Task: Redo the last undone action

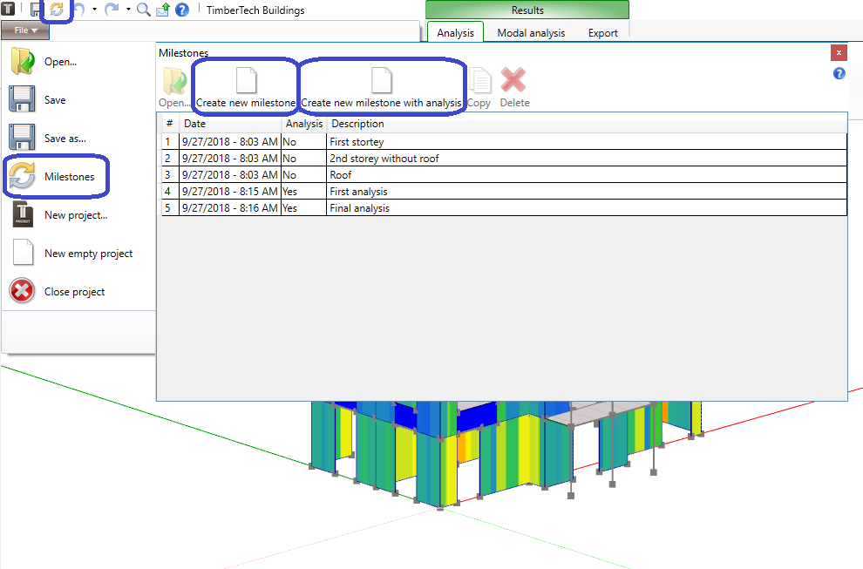Action: (x=112, y=10)
